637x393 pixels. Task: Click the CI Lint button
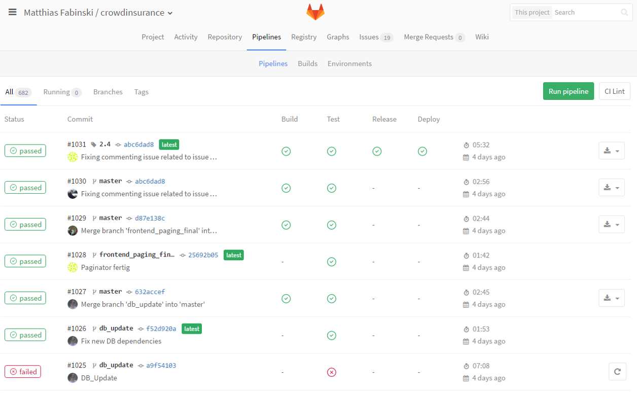pyautogui.click(x=614, y=91)
